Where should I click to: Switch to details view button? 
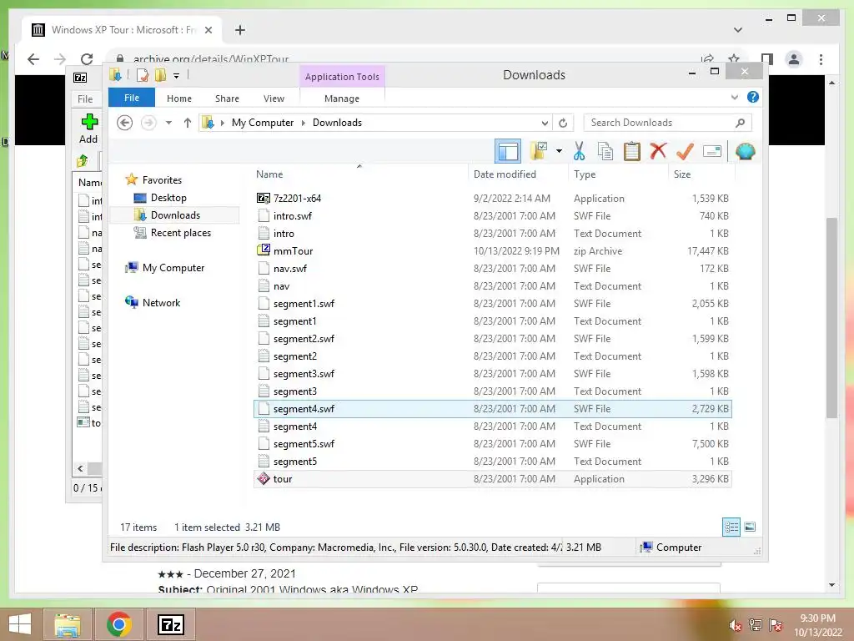point(731,527)
